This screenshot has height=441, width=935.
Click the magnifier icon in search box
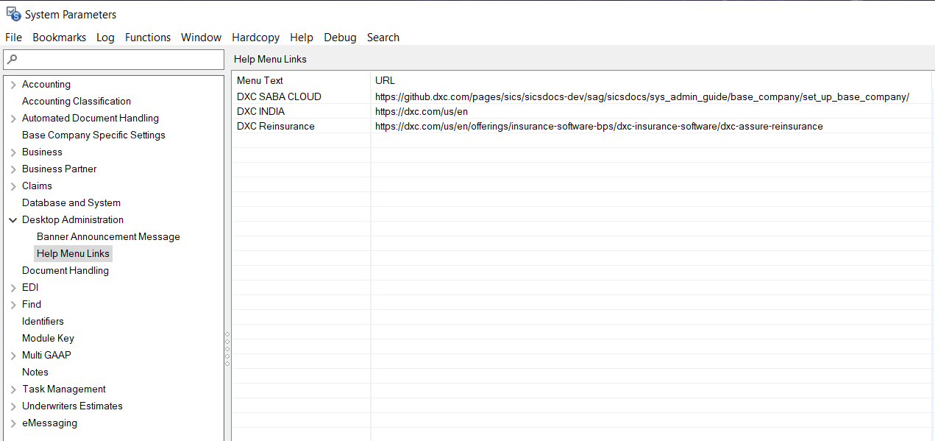click(x=12, y=60)
